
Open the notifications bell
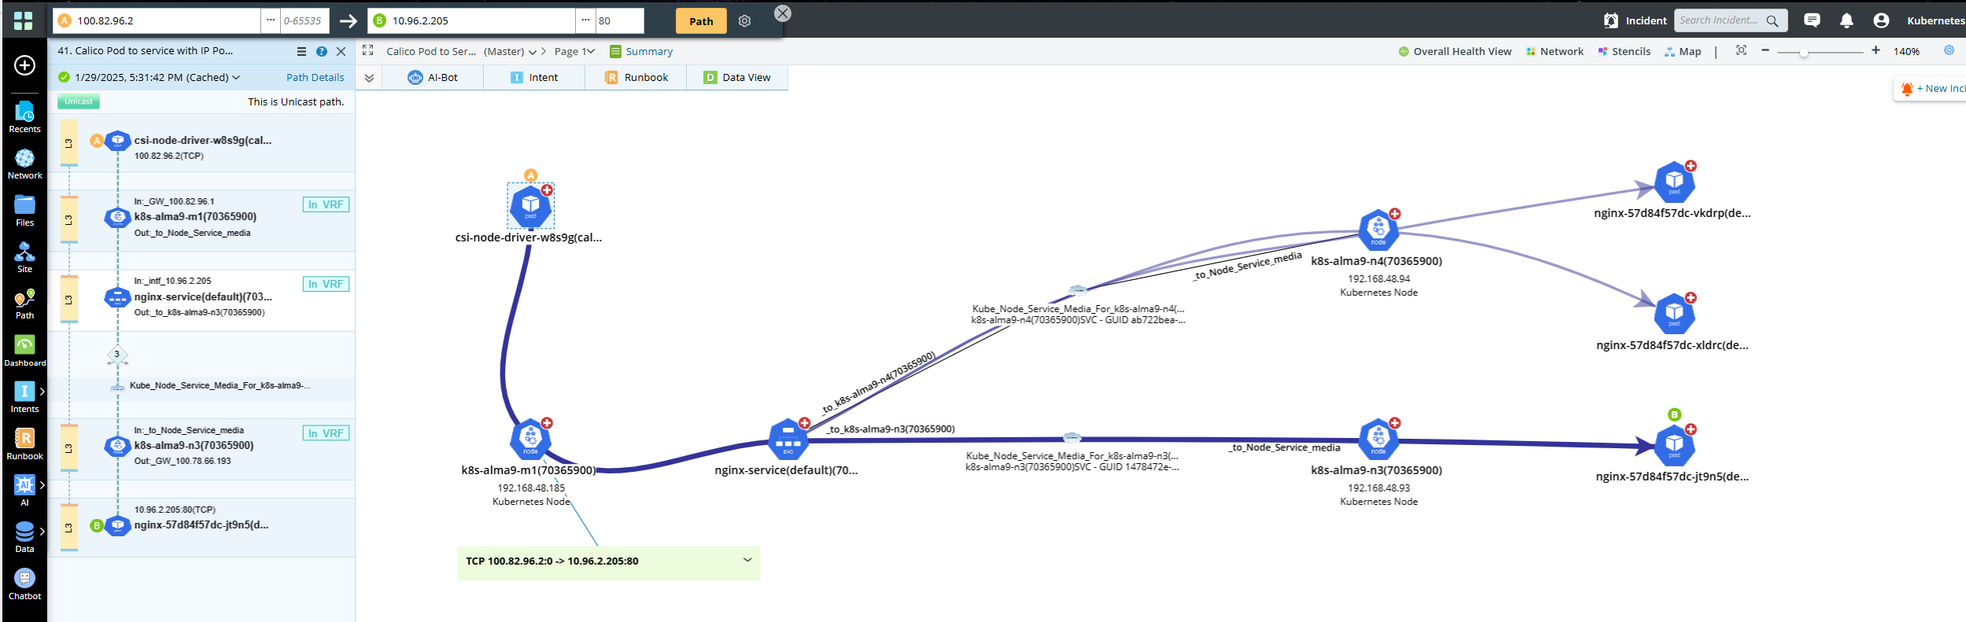(x=1846, y=20)
